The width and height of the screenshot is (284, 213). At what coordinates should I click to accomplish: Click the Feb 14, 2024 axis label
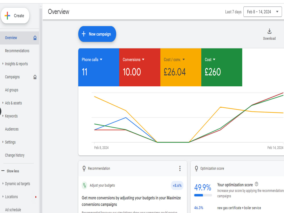[x=275, y=148]
